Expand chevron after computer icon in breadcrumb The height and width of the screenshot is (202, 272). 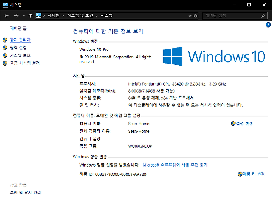click(x=44, y=16)
